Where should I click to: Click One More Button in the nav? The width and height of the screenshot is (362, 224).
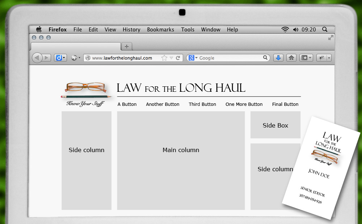click(244, 104)
